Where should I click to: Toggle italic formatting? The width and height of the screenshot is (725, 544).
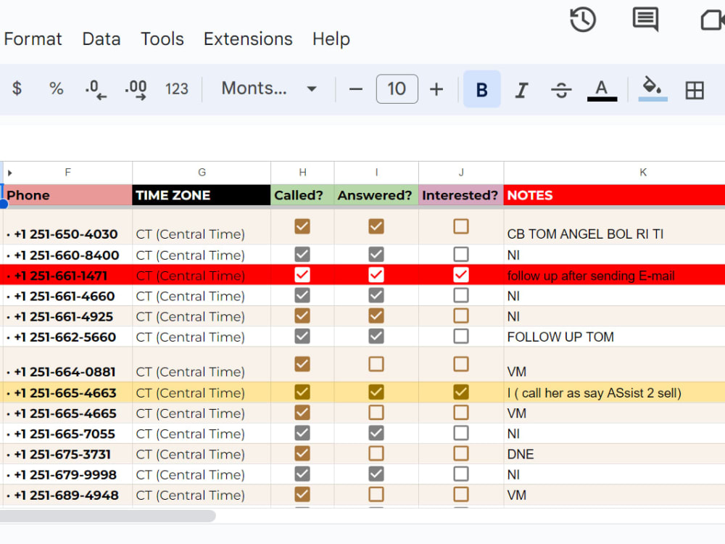(521, 89)
